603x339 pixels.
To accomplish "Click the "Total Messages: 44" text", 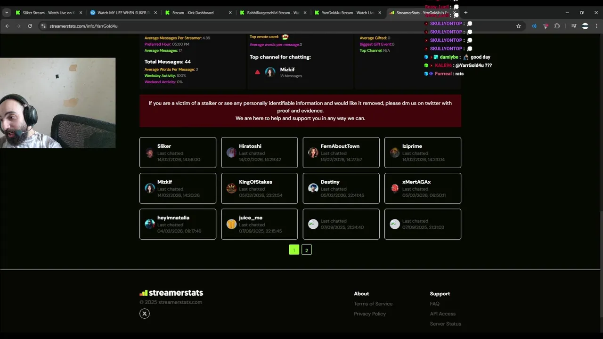I will pyautogui.click(x=168, y=62).
